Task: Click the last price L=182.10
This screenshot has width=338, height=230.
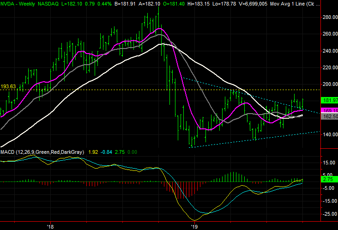Action: click(x=72, y=4)
